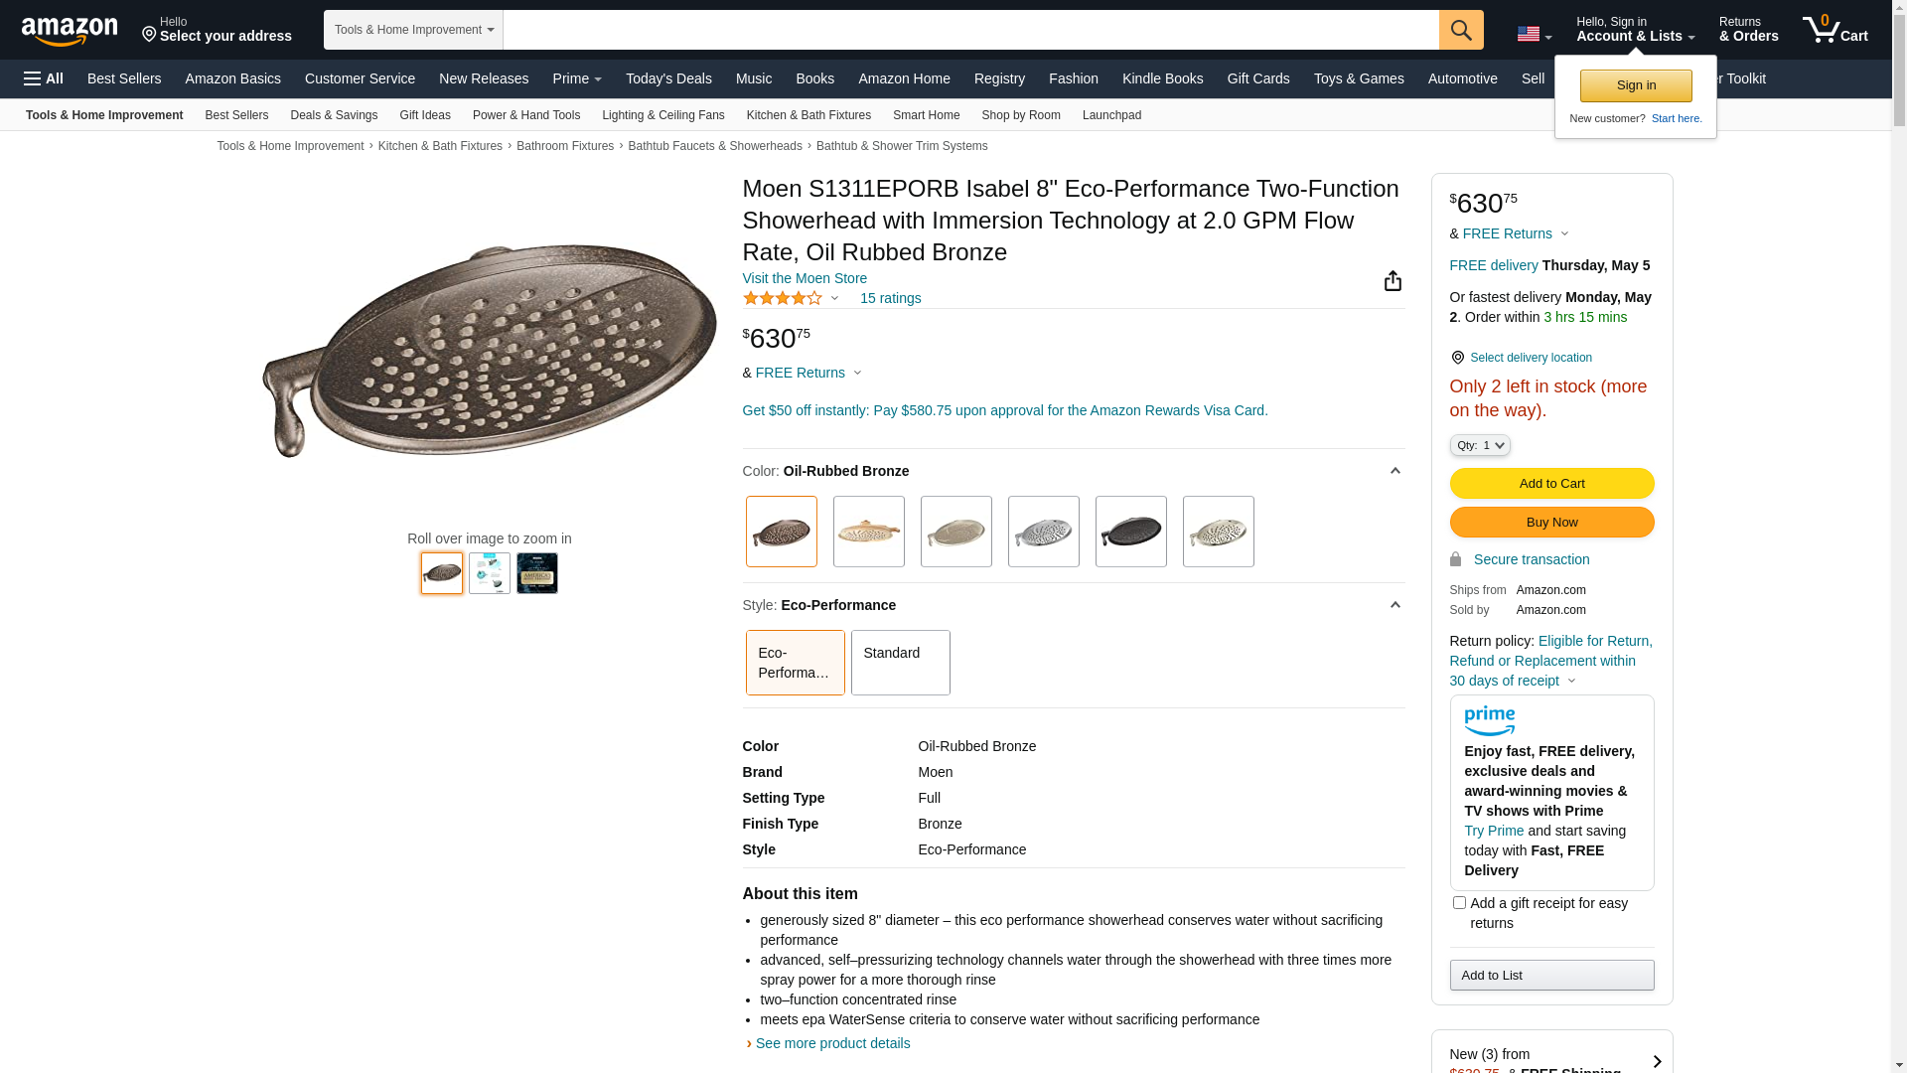Click the Add to Cart button
Viewport: 1907px width, 1073px height.
coord(1551,483)
